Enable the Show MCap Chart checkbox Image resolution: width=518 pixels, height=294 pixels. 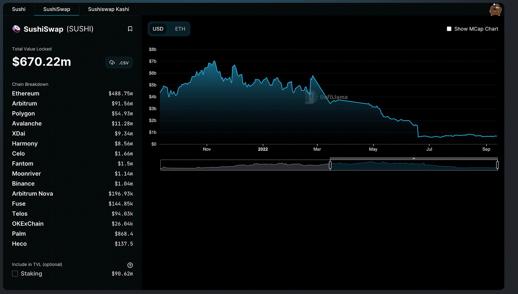449,29
